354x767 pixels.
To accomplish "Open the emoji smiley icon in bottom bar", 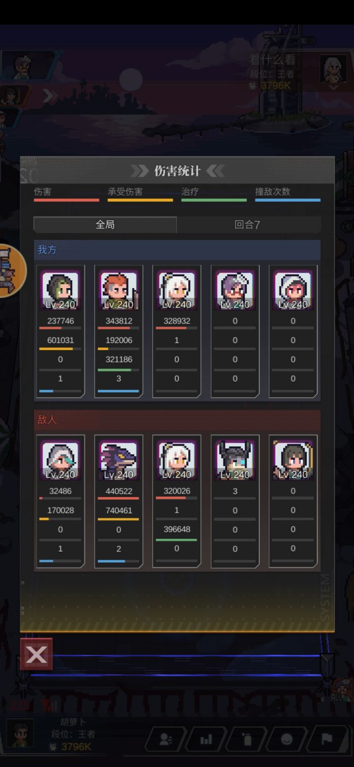I will tap(287, 740).
